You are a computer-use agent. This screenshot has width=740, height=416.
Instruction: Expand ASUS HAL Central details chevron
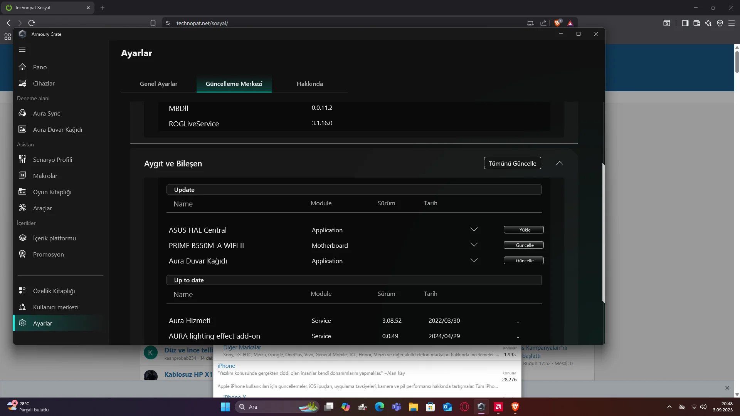pos(474,230)
